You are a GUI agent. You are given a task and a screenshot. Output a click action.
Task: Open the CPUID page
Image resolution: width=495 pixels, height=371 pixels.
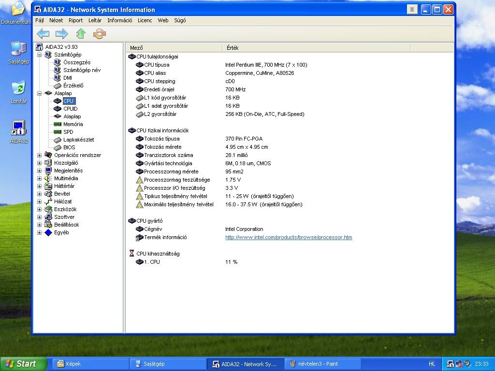[x=71, y=109]
